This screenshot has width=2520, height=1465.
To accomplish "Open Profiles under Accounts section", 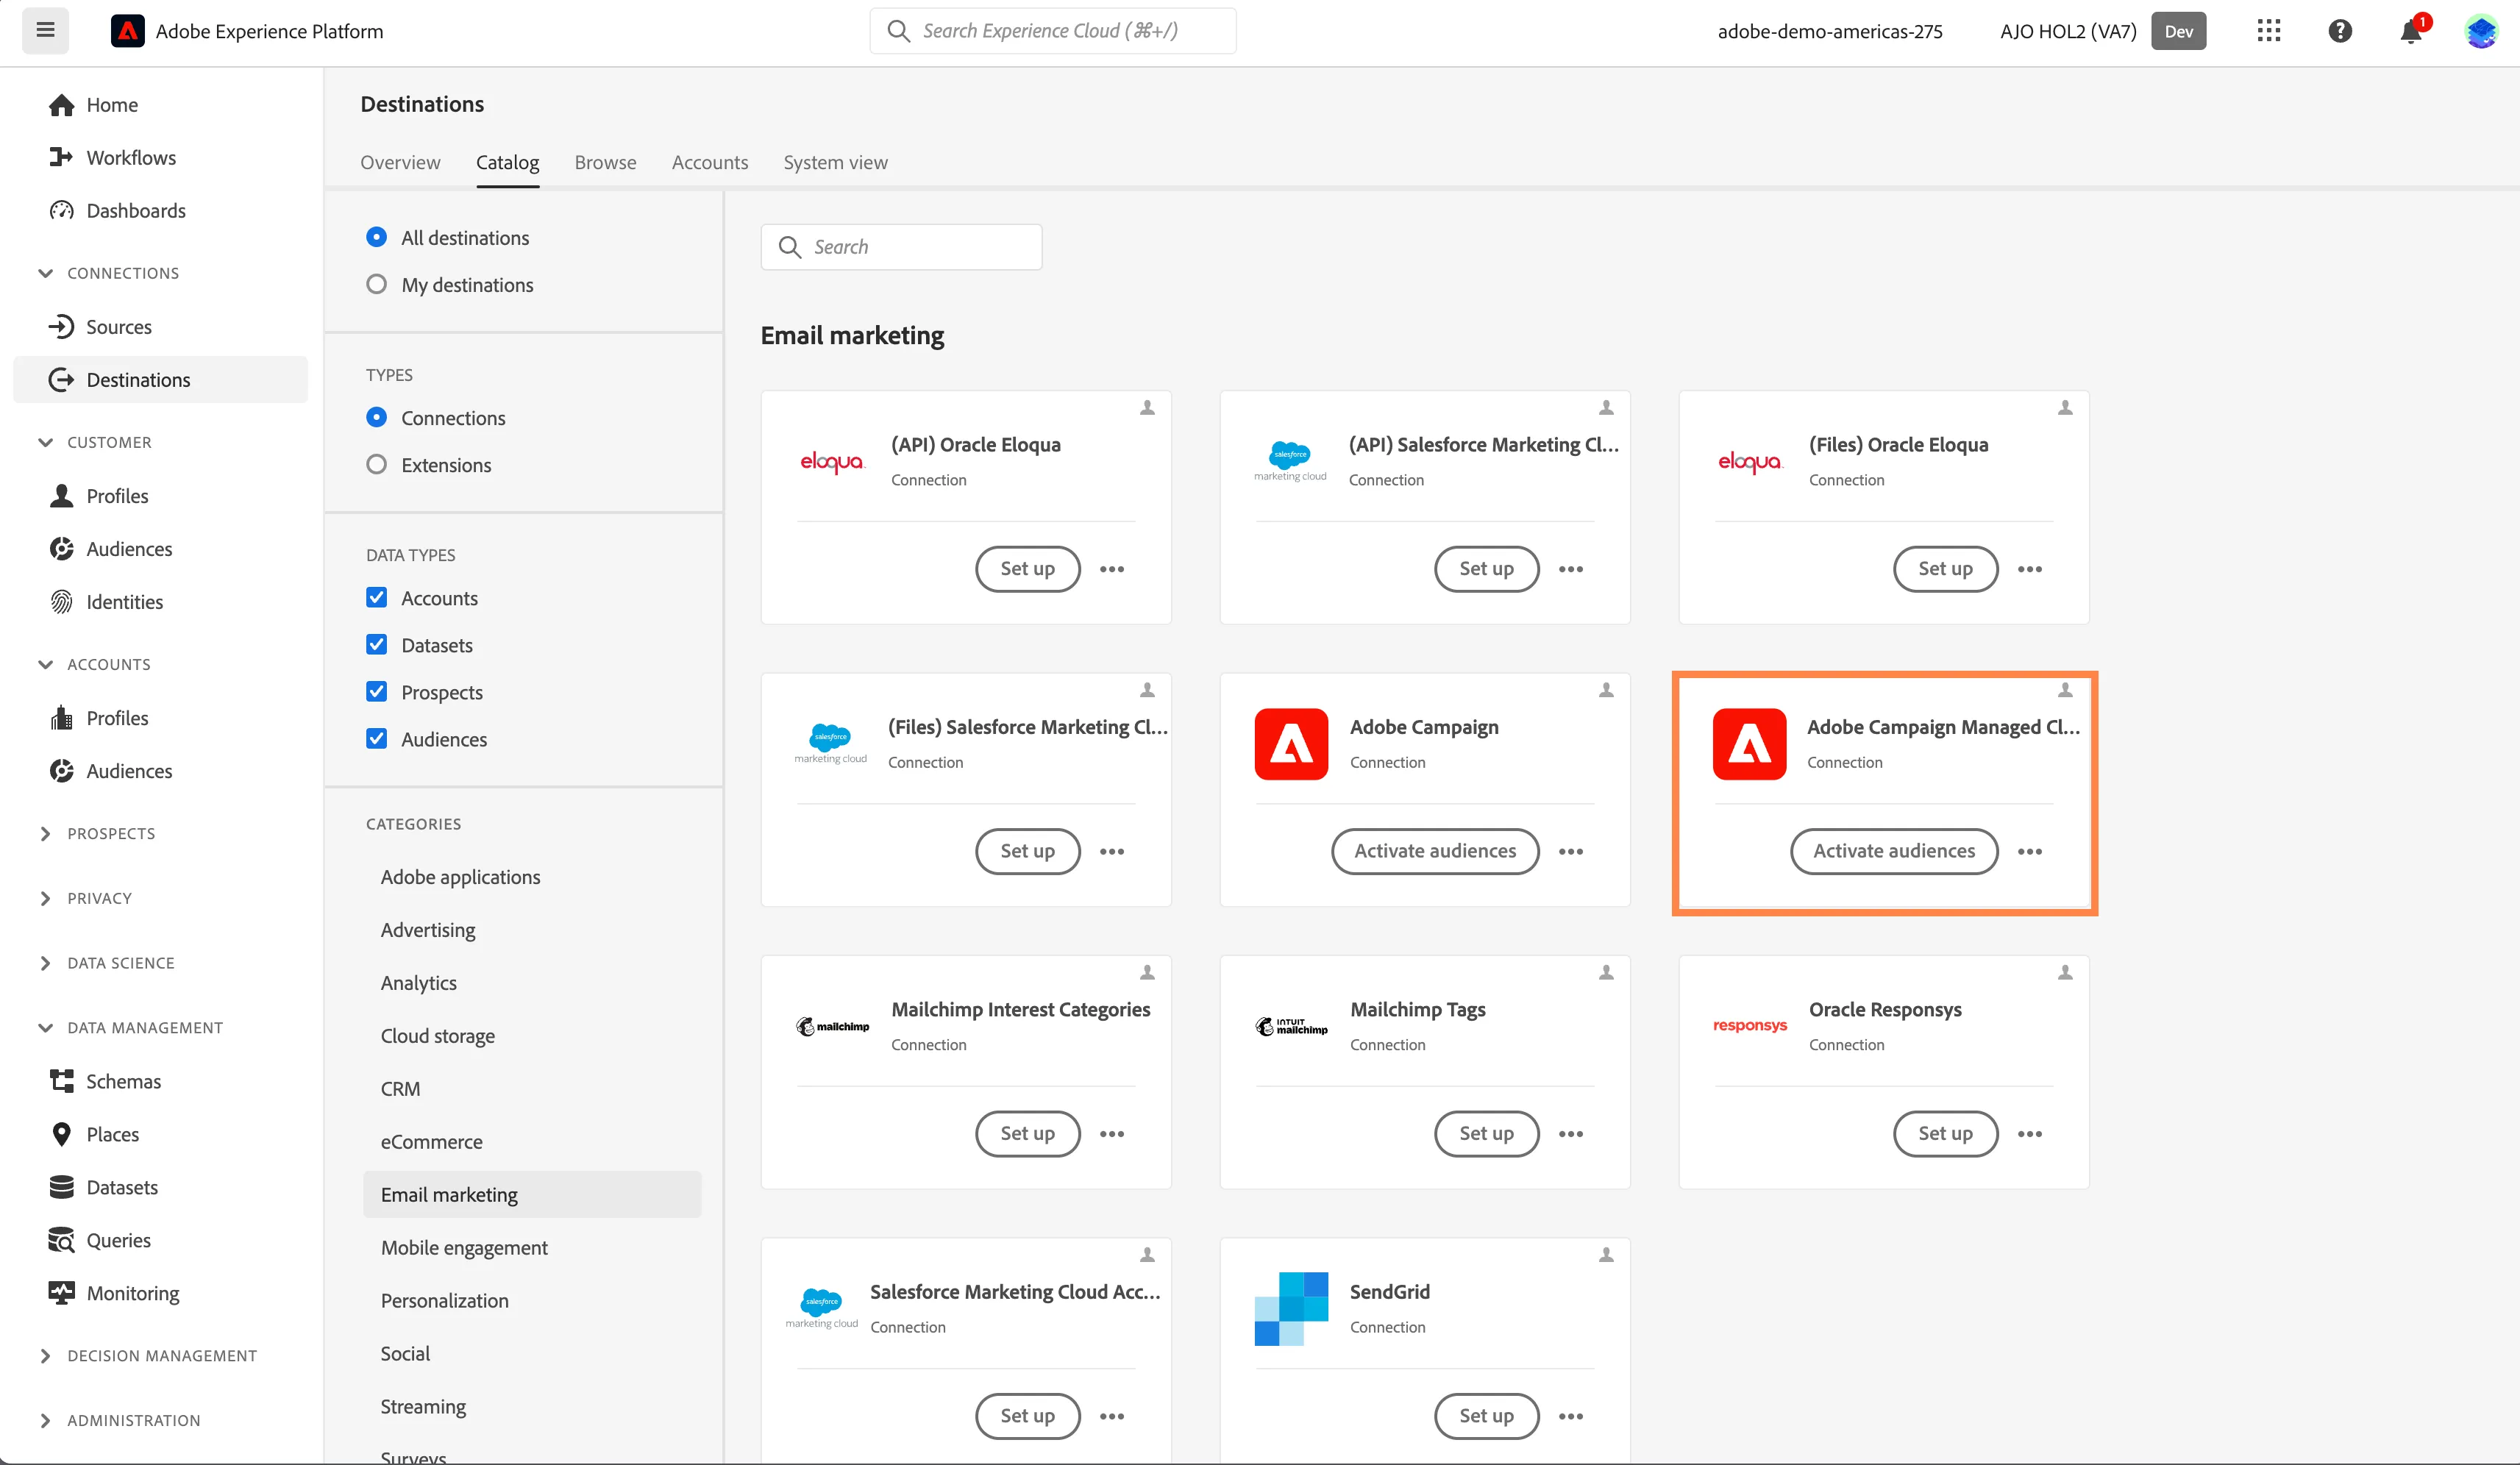I will [116, 718].
